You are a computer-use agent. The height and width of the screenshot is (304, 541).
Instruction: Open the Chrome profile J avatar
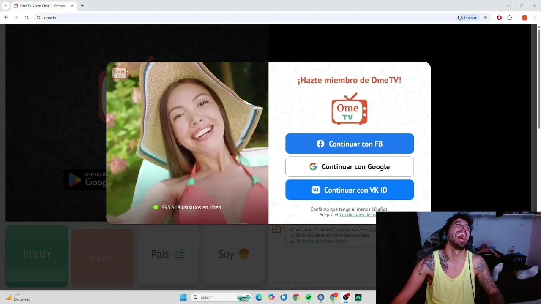point(525,18)
